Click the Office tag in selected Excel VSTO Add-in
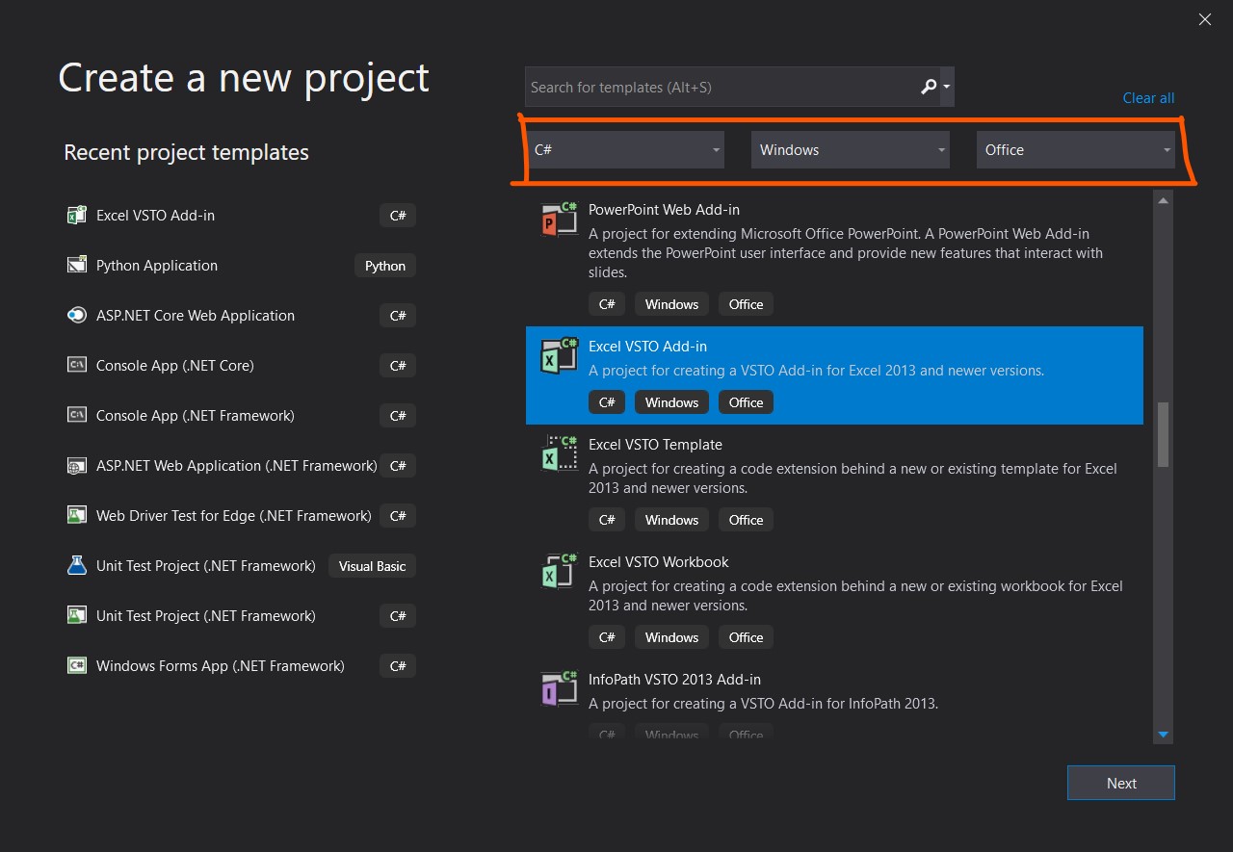Image resolution: width=1233 pixels, height=852 pixels. [746, 402]
